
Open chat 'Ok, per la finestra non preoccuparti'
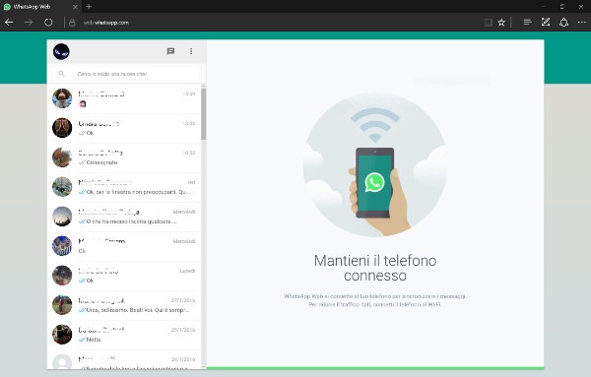tap(124, 187)
